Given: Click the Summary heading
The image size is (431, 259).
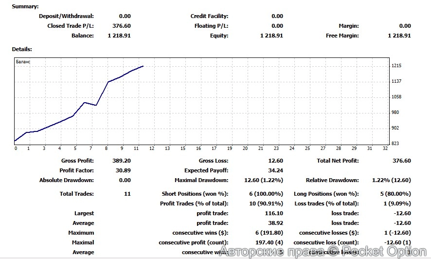Looking at the screenshot, I should tap(25, 6).
